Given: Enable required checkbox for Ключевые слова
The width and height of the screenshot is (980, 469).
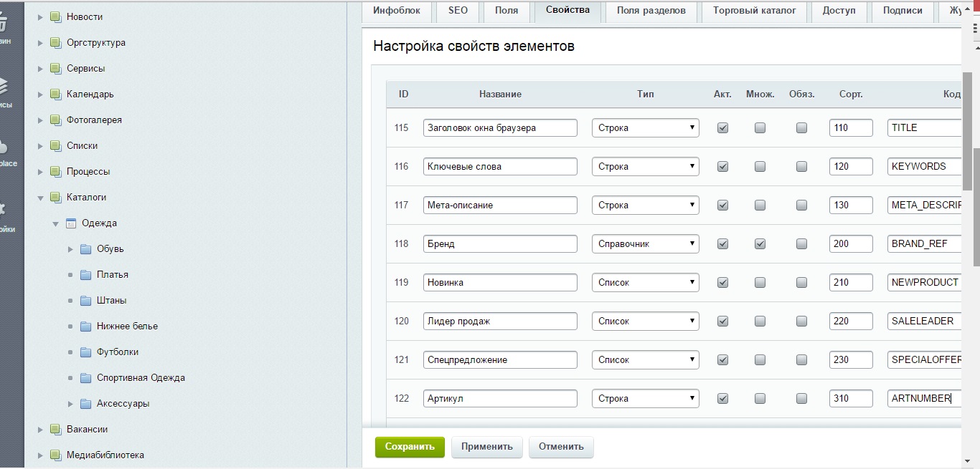Looking at the screenshot, I should 801,167.
